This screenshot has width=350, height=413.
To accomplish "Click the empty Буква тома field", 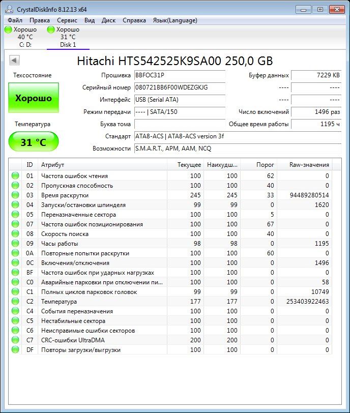I will tap(180, 124).
